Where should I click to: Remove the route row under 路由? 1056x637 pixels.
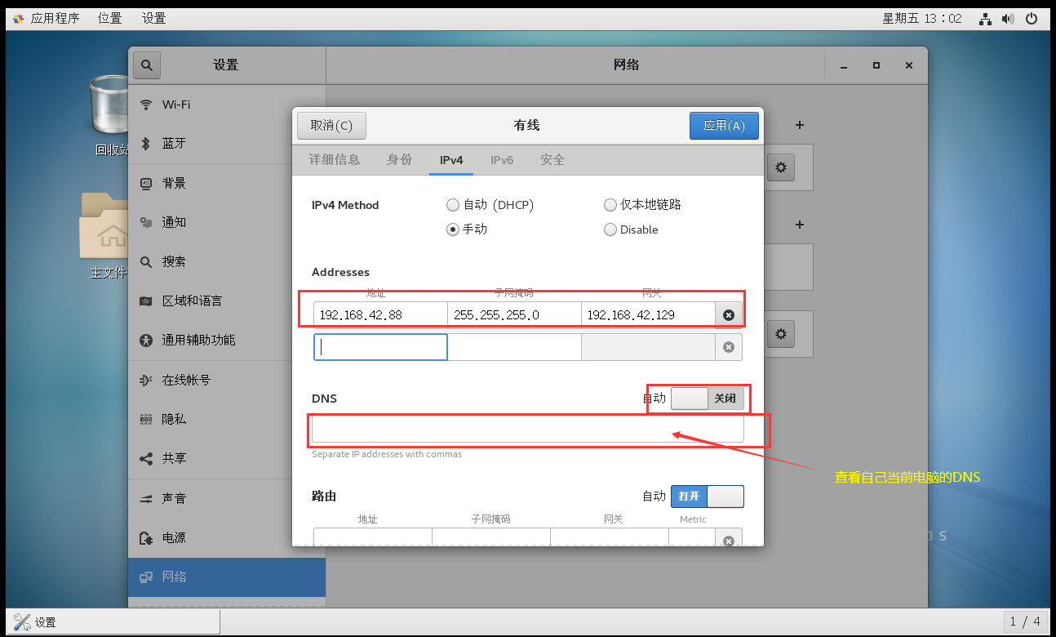tap(729, 540)
